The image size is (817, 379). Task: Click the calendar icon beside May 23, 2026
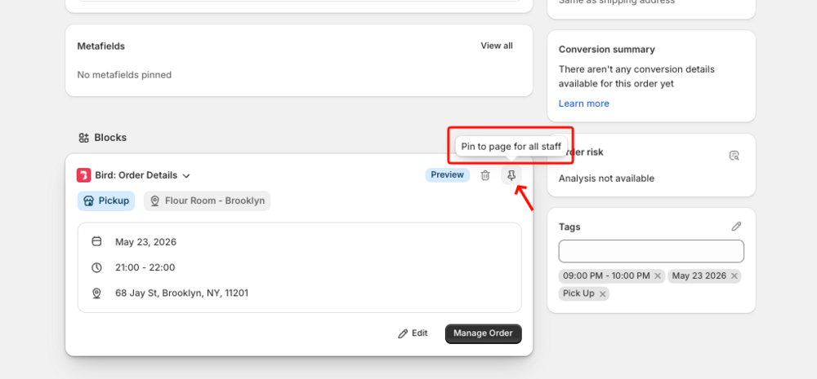tap(96, 242)
